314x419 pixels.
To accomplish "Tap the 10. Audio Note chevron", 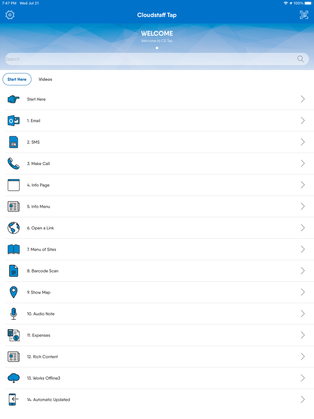I will pyautogui.click(x=302, y=314).
